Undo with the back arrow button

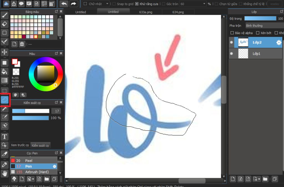64,4
